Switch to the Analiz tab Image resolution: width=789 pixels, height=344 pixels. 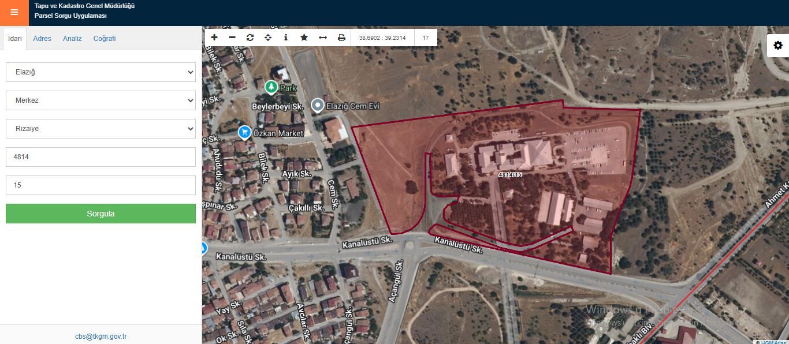[72, 39]
